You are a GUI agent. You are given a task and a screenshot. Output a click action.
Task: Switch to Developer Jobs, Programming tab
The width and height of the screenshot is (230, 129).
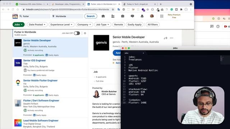pyautogui.click(x=68, y=4)
